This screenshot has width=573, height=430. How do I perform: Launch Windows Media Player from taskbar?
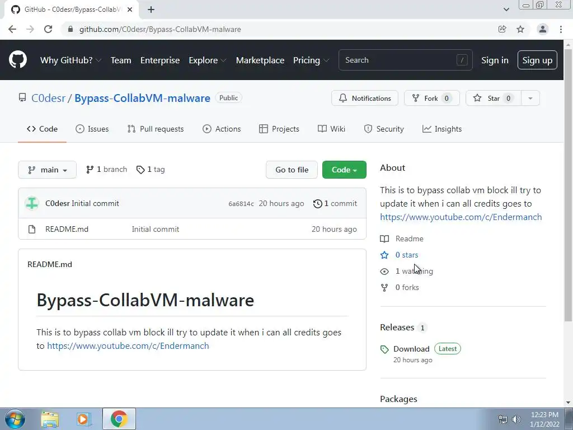pyautogui.click(x=83, y=419)
